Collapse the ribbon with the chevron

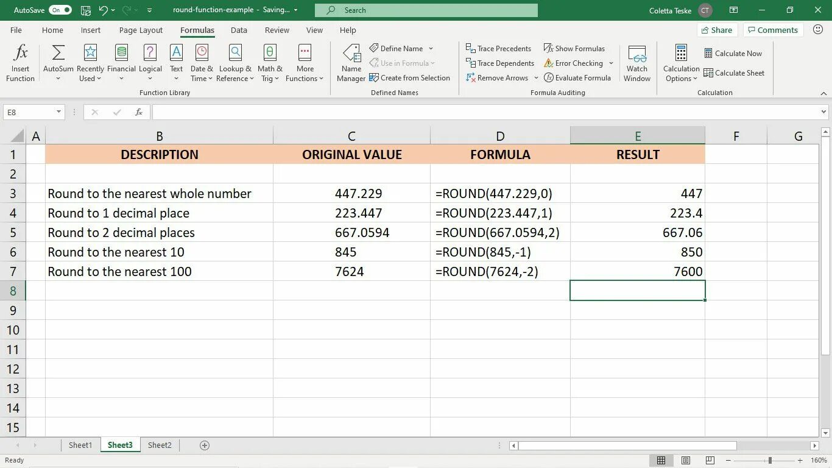pyautogui.click(x=823, y=94)
